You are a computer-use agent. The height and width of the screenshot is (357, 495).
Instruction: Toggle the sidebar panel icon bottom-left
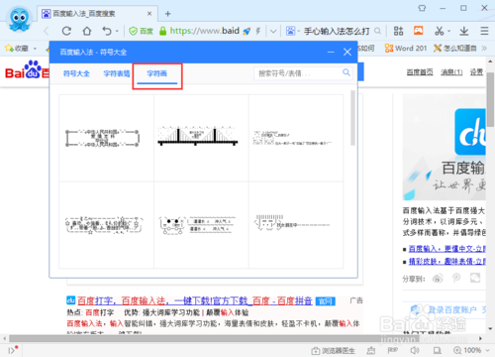(x=12, y=350)
